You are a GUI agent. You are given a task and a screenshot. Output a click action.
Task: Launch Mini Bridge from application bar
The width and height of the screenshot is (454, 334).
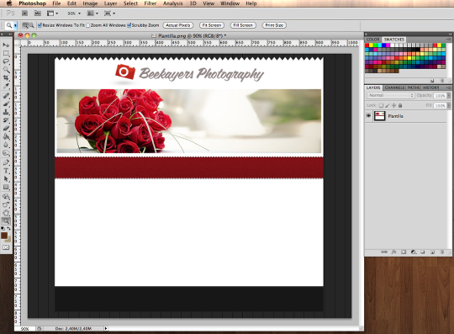(x=37, y=13)
